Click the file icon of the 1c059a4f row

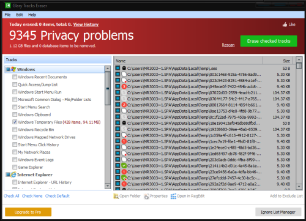124,135
